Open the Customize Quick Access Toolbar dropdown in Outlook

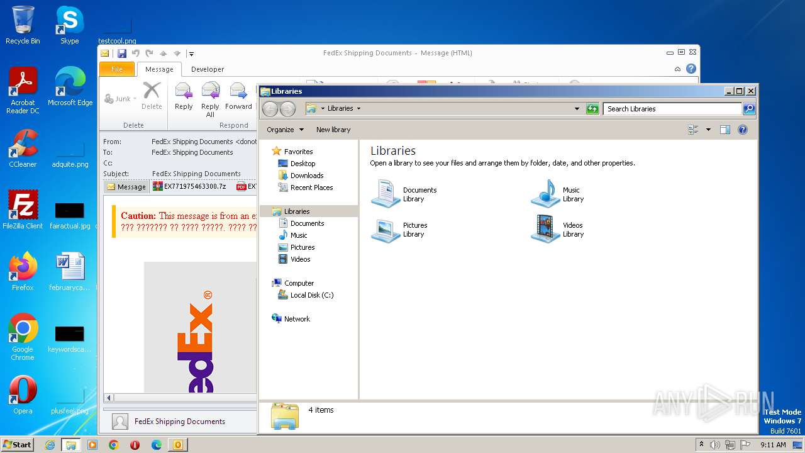click(191, 53)
